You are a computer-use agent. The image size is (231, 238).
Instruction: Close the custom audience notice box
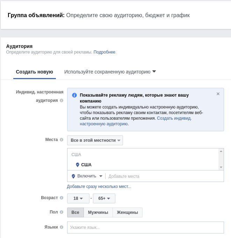tap(218, 94)
